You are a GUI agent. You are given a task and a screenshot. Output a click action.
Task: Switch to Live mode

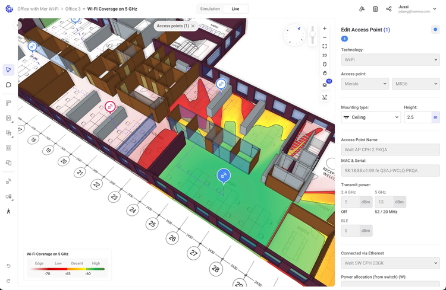pos(236,9)
